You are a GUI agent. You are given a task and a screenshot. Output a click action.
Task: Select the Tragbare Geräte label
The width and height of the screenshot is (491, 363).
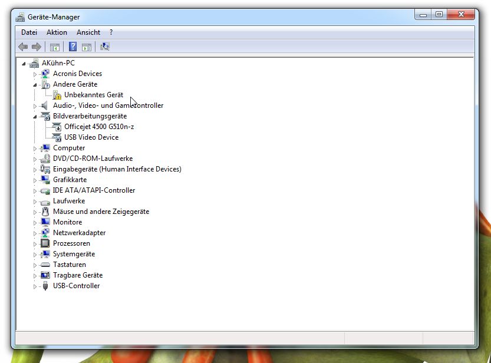(x=78, y=275)
